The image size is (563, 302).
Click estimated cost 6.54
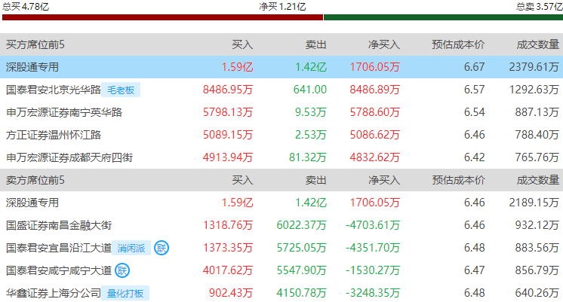(x=474, y=112)
